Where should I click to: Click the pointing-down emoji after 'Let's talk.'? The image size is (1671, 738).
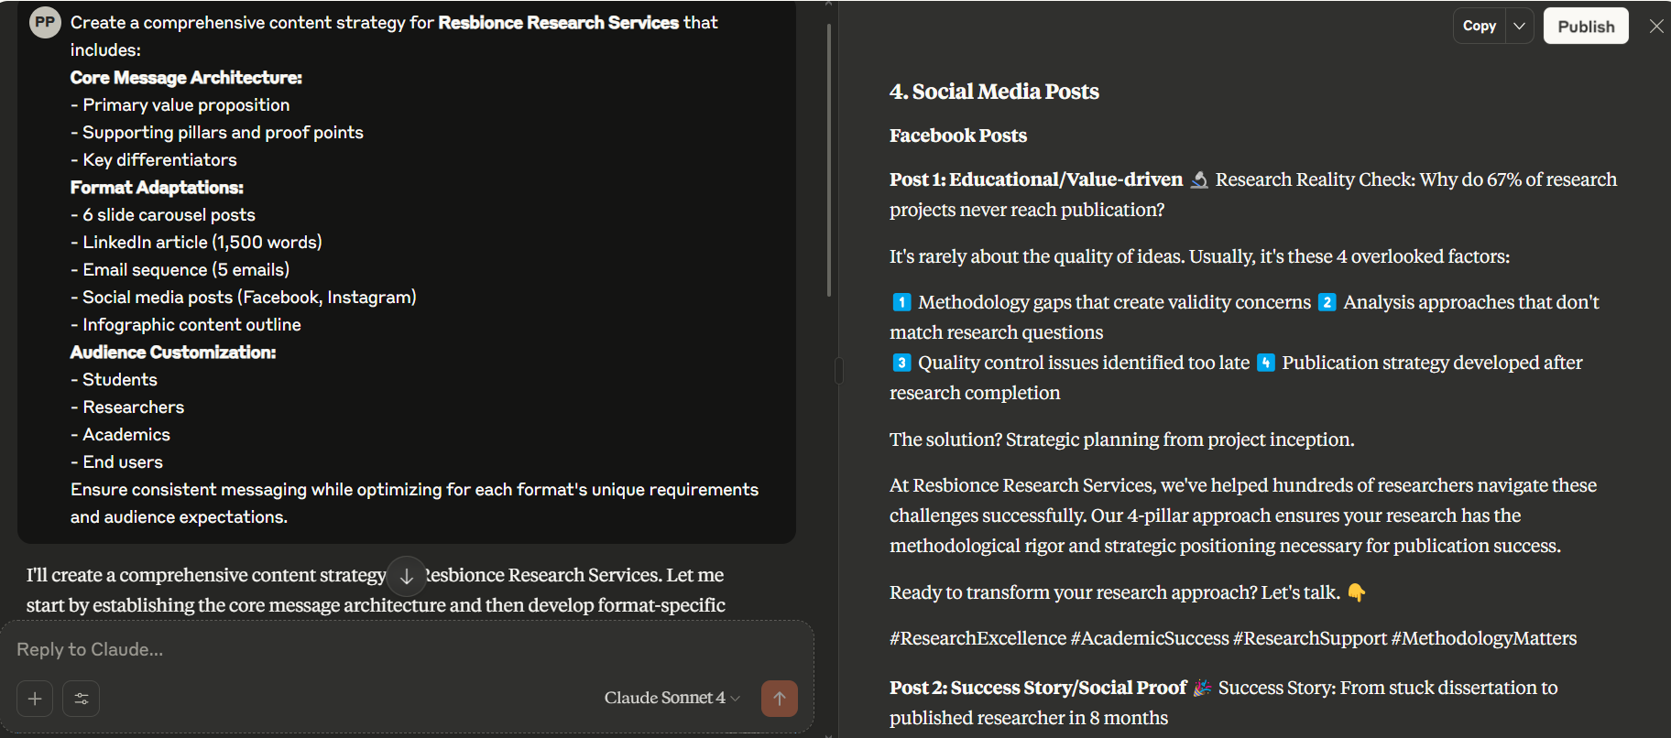point(1357,592)
